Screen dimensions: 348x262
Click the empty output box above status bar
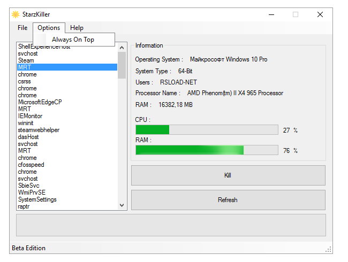(171, 225)
